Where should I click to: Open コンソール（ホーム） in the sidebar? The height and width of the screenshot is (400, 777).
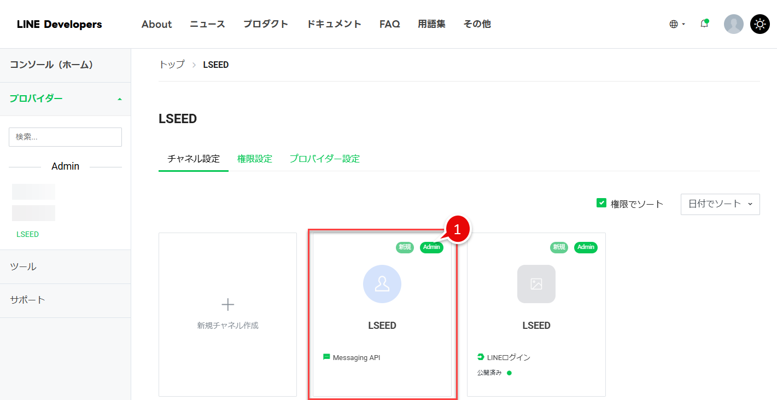coord(52,65)
